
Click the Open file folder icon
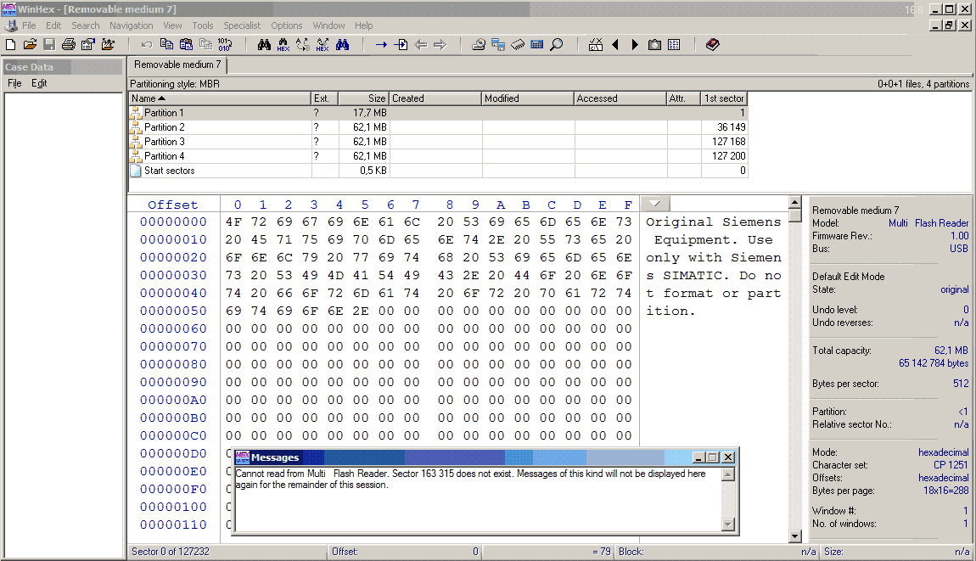pyautogui.click(x=30, y=45)
